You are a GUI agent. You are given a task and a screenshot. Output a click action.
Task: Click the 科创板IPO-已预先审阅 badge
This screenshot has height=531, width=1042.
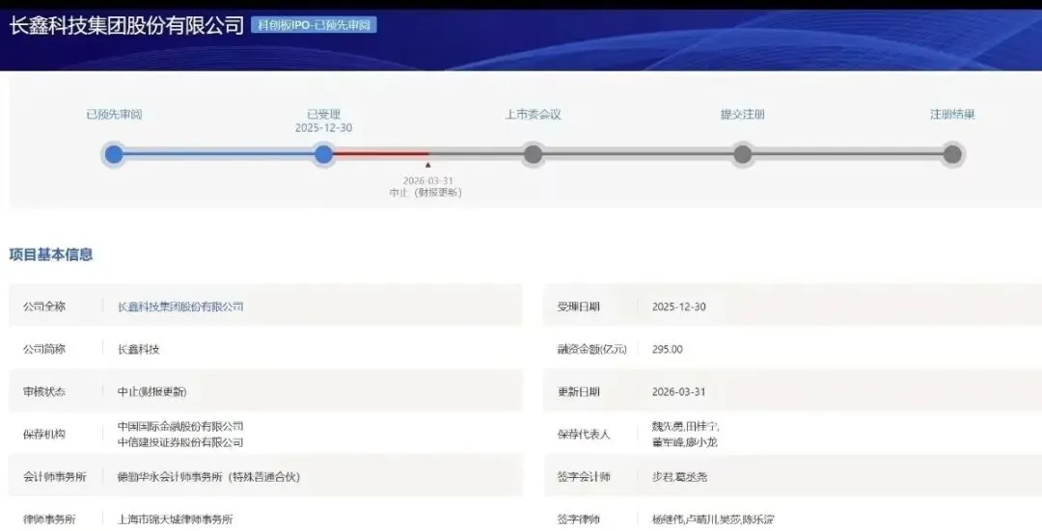[x=314, y=25]
